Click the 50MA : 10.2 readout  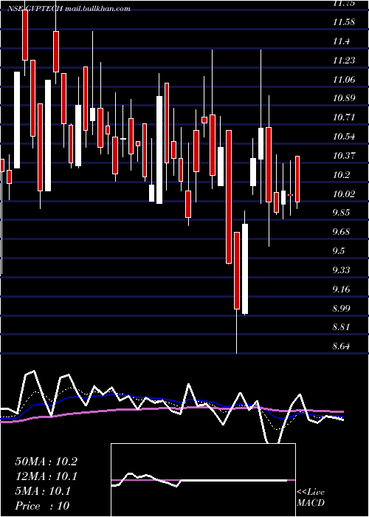[46, 462]
